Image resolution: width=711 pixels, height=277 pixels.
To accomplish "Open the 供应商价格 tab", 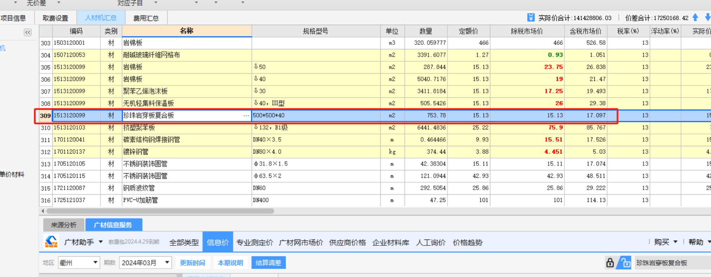I will (x=347, y=242).
